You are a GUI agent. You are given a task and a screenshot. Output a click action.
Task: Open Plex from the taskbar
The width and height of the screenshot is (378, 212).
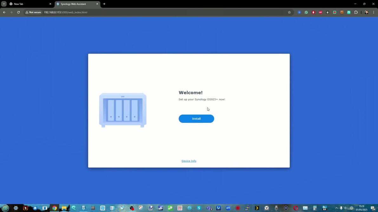[257, 208]
